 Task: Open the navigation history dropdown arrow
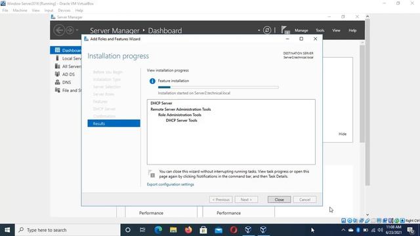pos(77,30)
